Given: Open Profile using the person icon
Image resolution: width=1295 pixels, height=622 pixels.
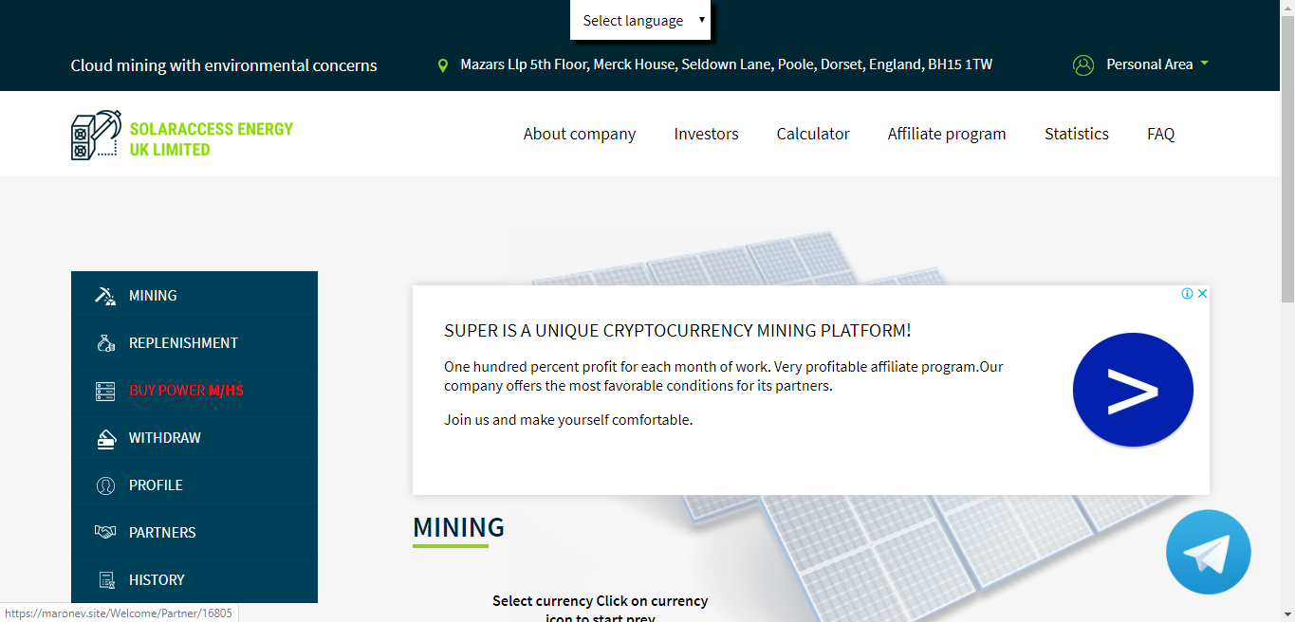Looking at the screenshot, I should (x=105, y=485).
